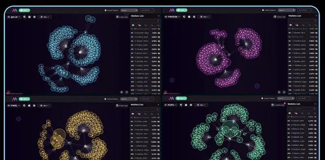Click the third round tool icon beside PUPU
This screenshot has width=325, height=160.
pos(191,105)
